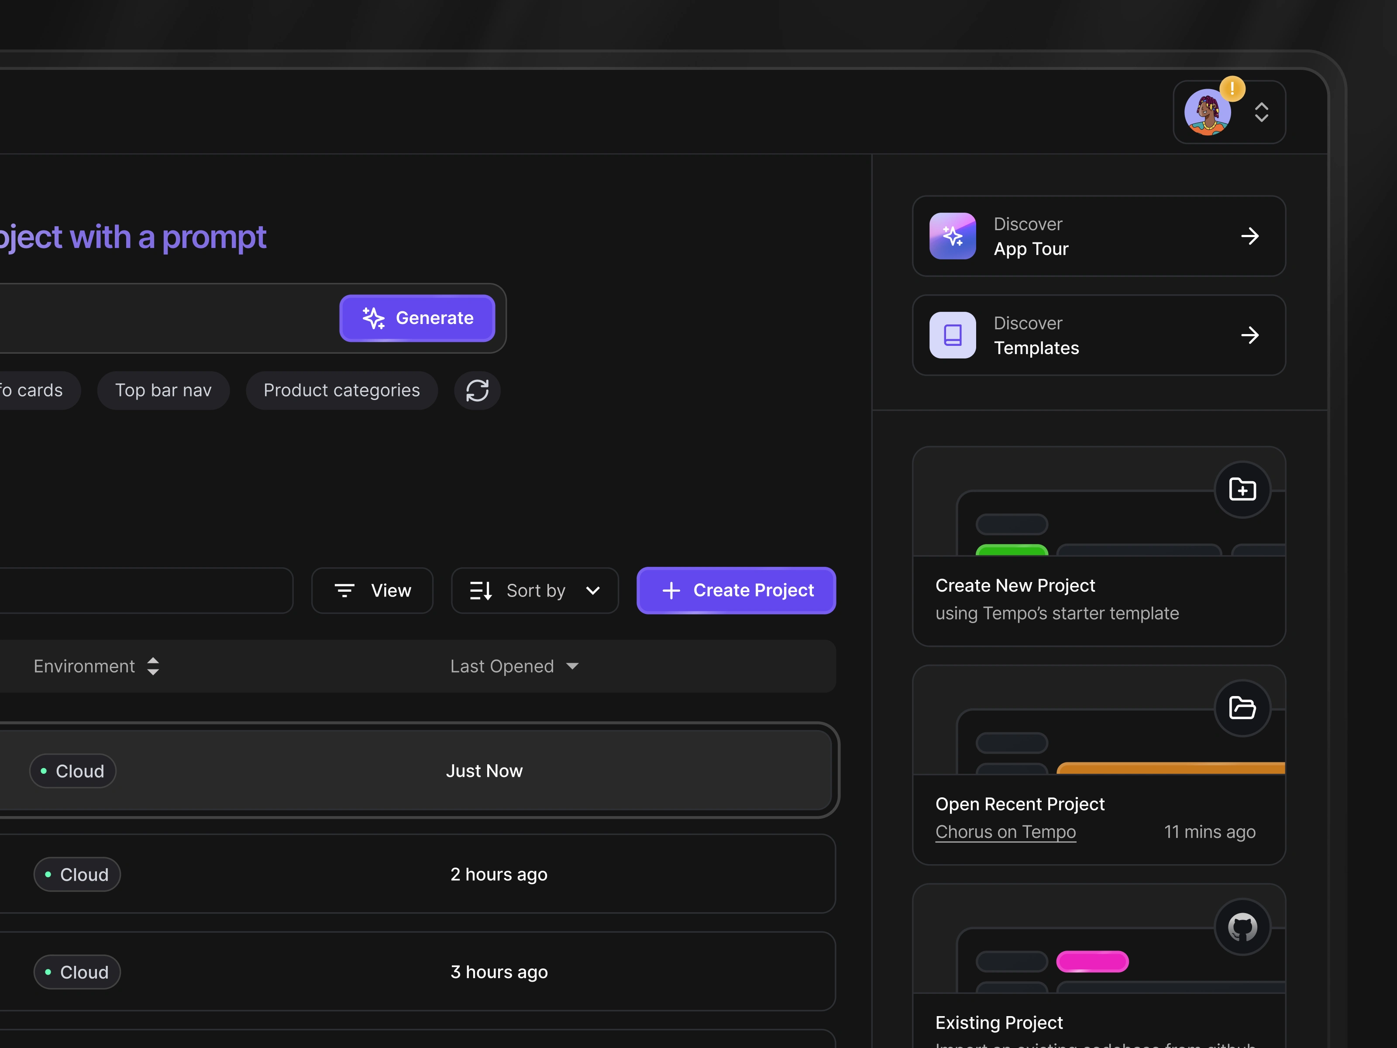Click the Generate button
The height and width of the screenshot is (1048, 1397).
tap(417, 318)
